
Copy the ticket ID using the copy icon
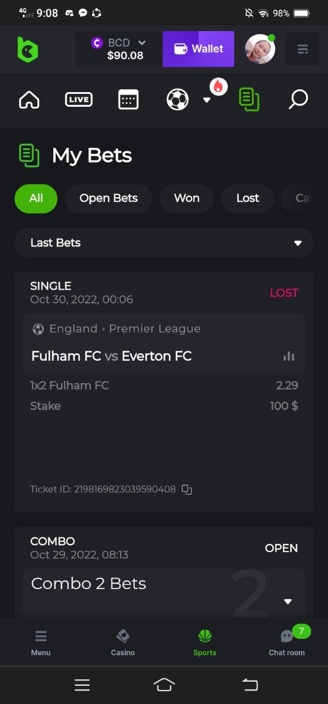point(187,489)
